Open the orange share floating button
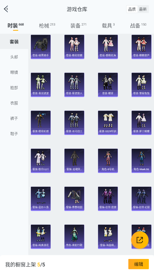Image resolution: width=154 pixels, height=273 pixels. (140, 240)
